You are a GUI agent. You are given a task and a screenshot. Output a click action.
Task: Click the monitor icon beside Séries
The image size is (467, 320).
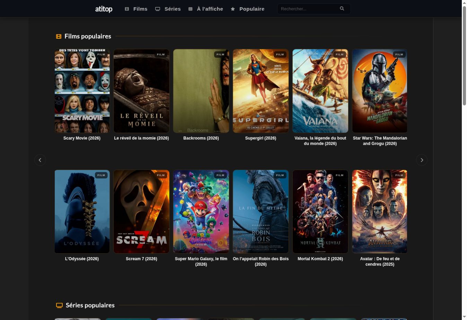point(158,9)
